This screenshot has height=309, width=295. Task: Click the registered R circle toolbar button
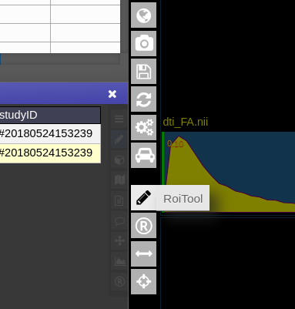coord(143,226)
